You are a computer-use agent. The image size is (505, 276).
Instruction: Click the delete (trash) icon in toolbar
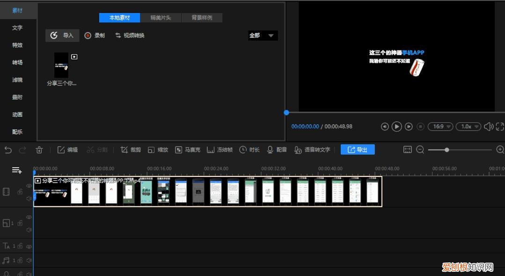click(39, 149)
